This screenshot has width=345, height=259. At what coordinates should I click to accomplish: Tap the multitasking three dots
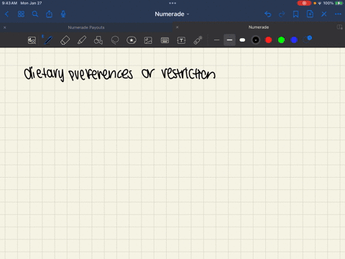coord(172,3)
